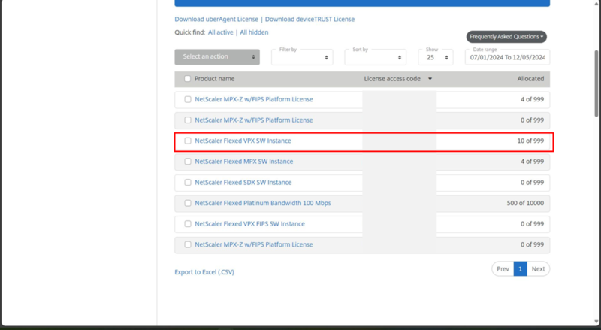Open NetScaler Flexed Platinum Bandwidth 100 Mbps link
This screenshot has width=601, height=330.
point(262,203)
